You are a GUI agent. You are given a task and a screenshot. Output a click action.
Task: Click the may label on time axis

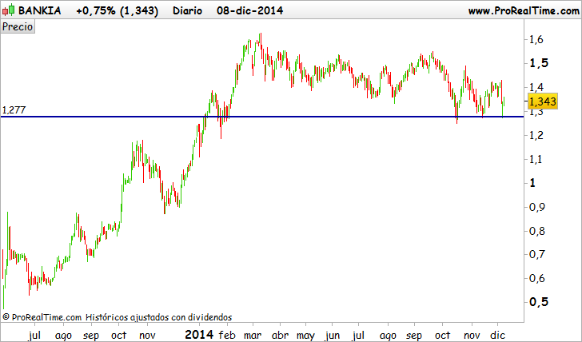pos(305,336)
